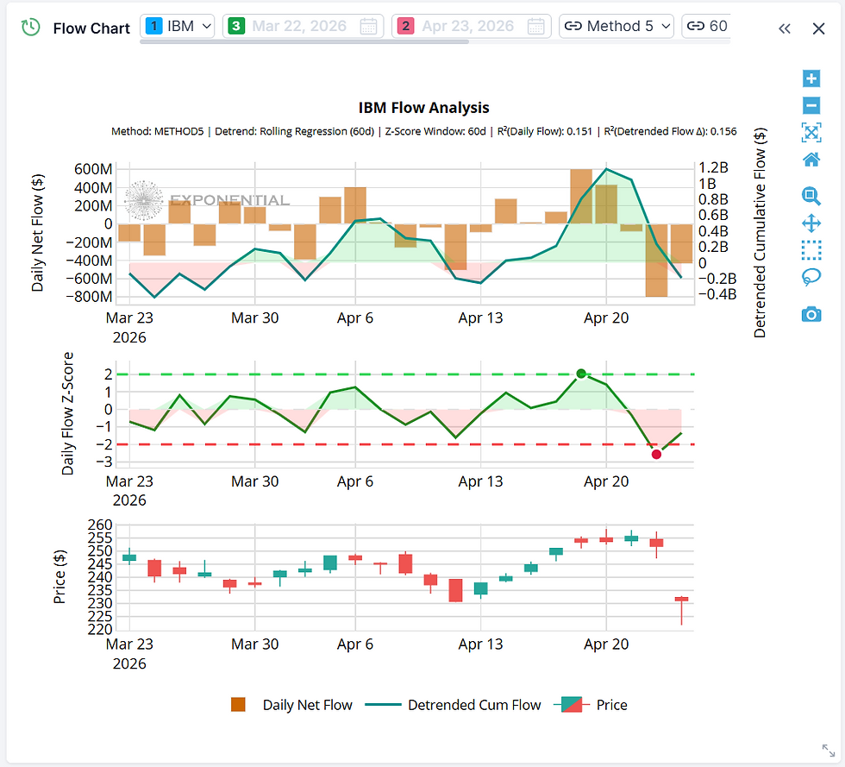This screenshot has width=845, height=767.
Task: Reset axes with the home icon
Action: pos(811,160)
